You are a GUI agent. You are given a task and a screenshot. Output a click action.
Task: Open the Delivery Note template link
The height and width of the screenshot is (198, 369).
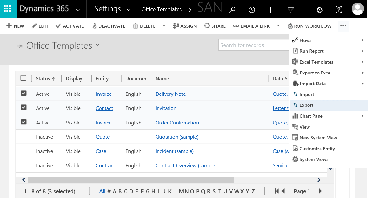coord(171,94)
